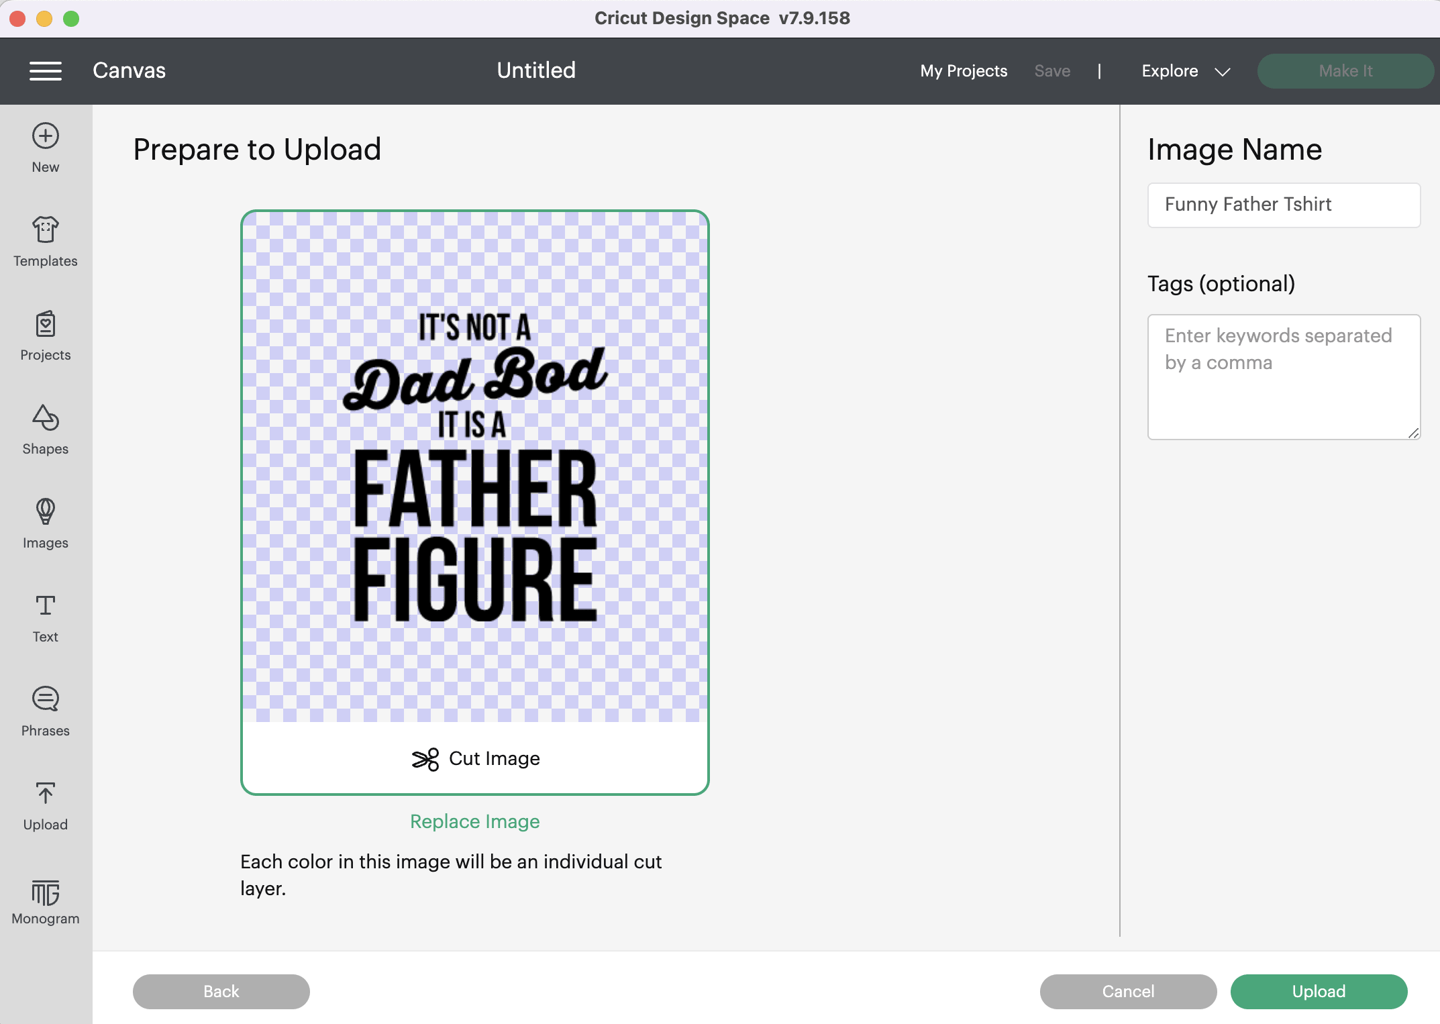Select the Text tool
This screenshot has height=1024, width=1440.
46,618
